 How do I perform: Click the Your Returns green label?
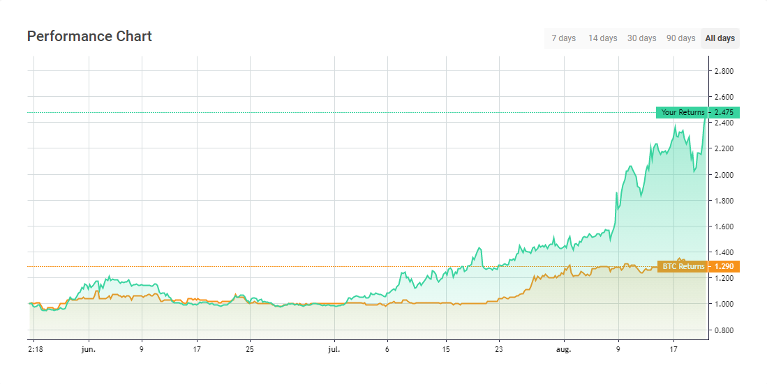click(682, 112)
